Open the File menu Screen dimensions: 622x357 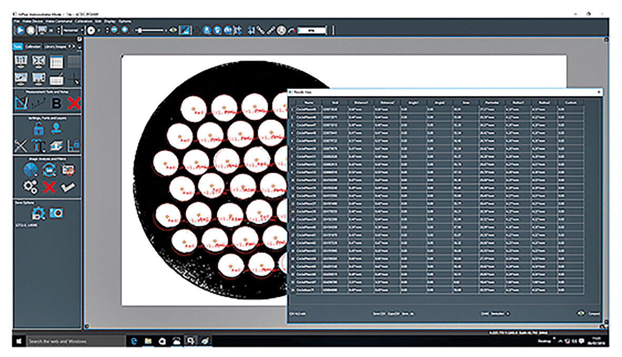tap(17, 21)
